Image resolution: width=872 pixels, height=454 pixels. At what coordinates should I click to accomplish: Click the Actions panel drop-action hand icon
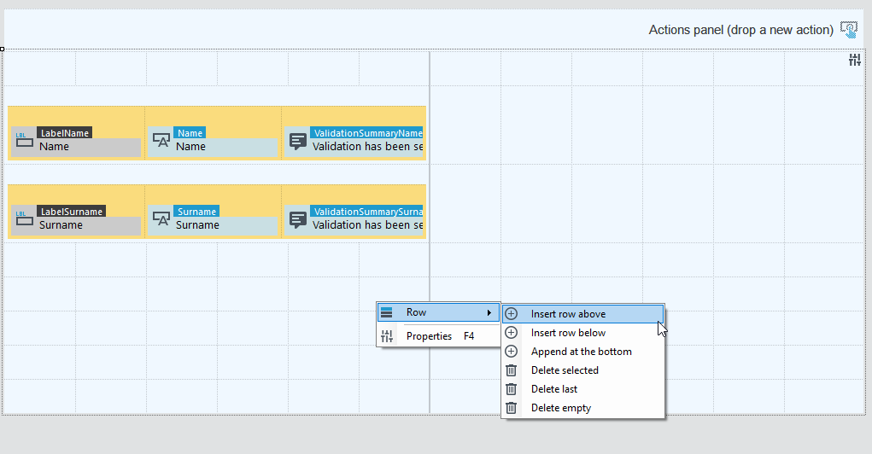849,30
